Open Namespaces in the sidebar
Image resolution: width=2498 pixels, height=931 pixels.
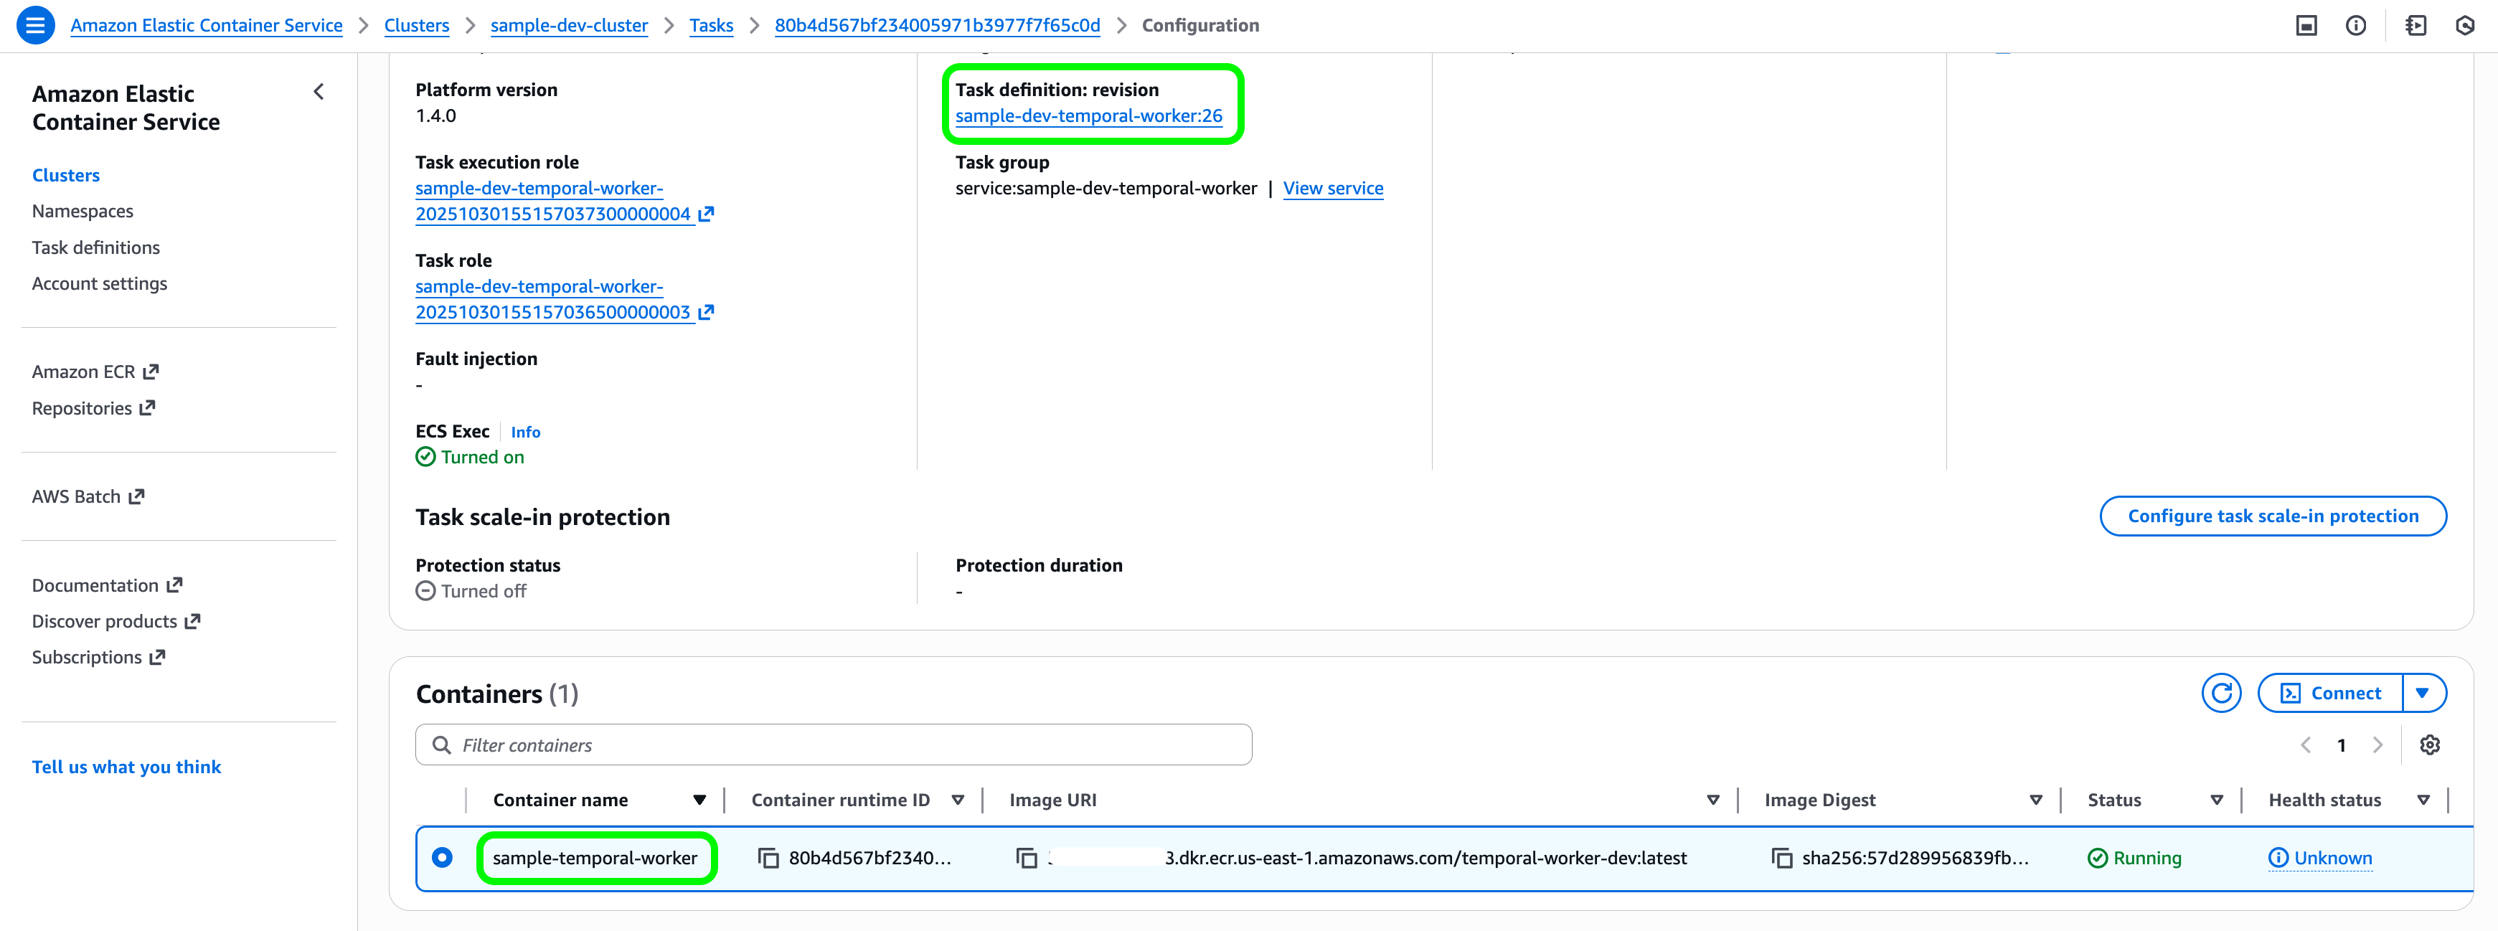click(x=83, y=212)
